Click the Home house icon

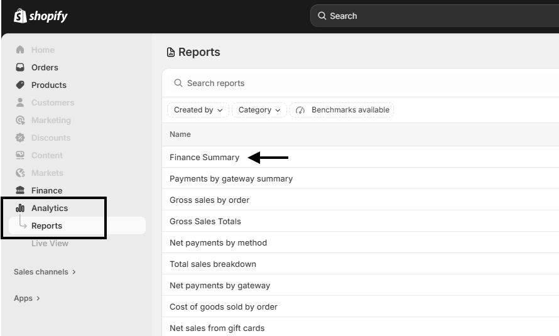click(20, 50)
